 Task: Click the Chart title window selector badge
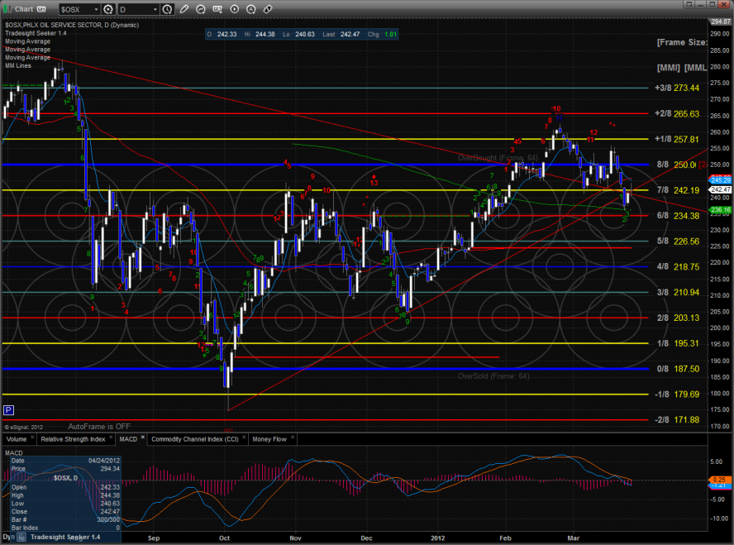[x=41, y=9]
